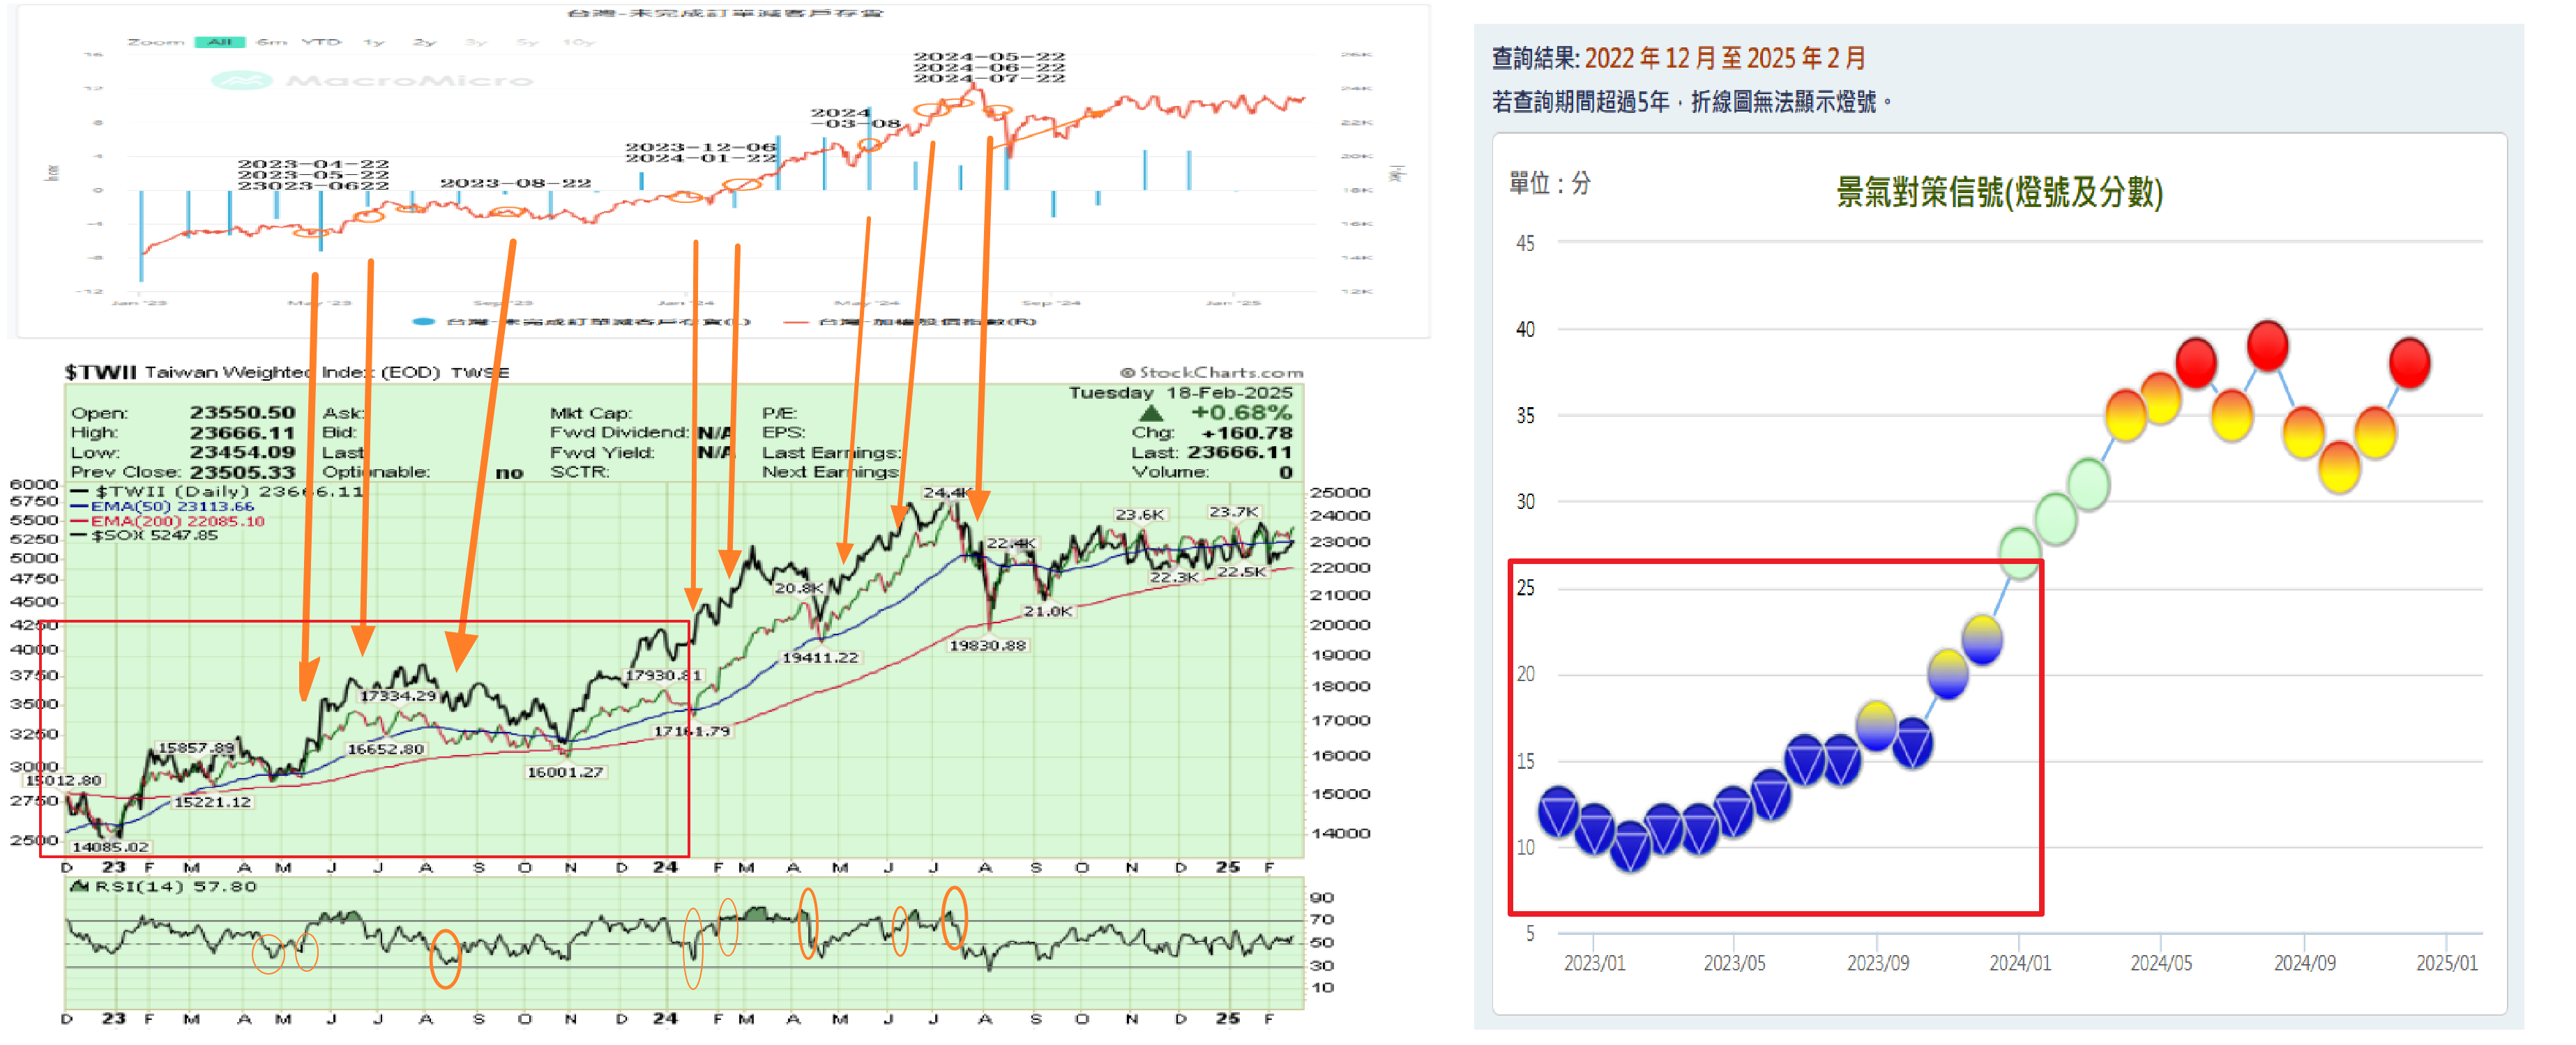
Task: Pick the 2y zoom range
Action: (x=424, y=42)
